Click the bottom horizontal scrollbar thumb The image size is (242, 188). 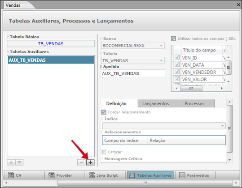coord(145,183)
